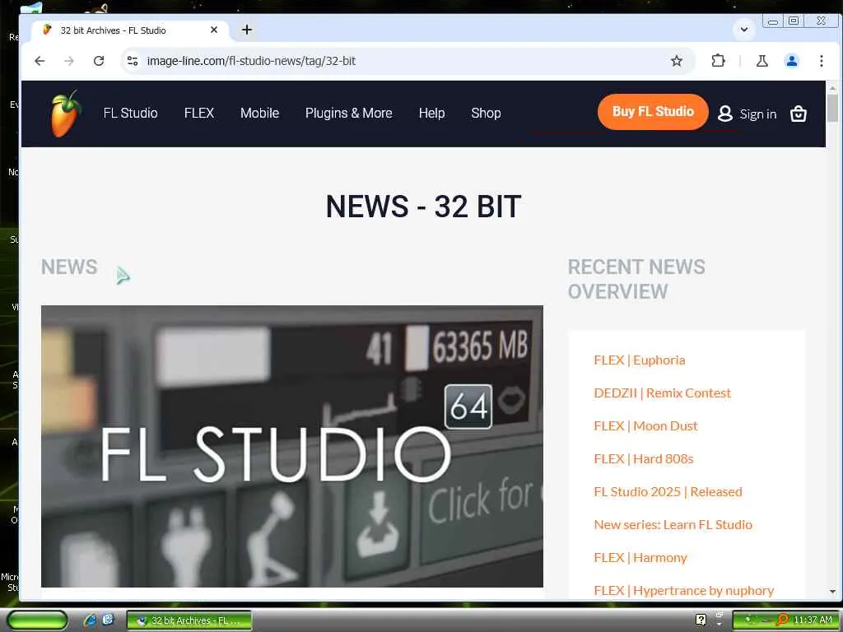843x632 pixels.
Task: Select the 32 bit Archives taskbar button
Action: pos(189,620)
